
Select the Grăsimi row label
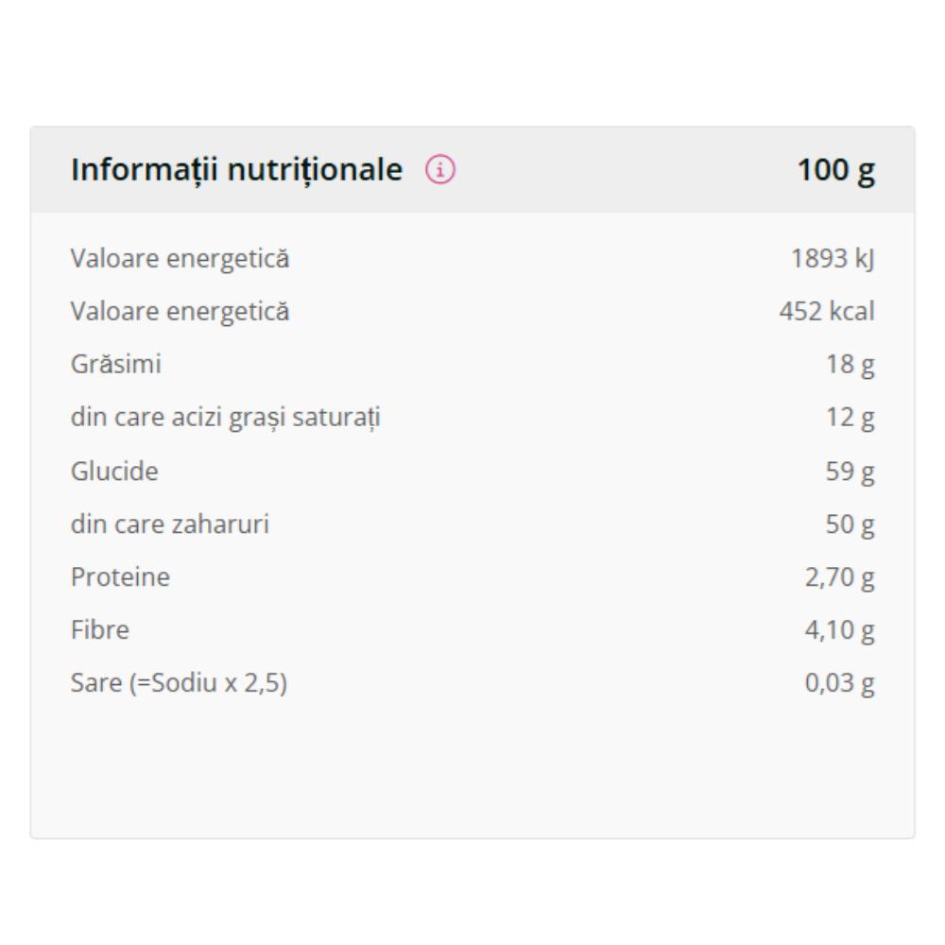click(x=115, y=364)
